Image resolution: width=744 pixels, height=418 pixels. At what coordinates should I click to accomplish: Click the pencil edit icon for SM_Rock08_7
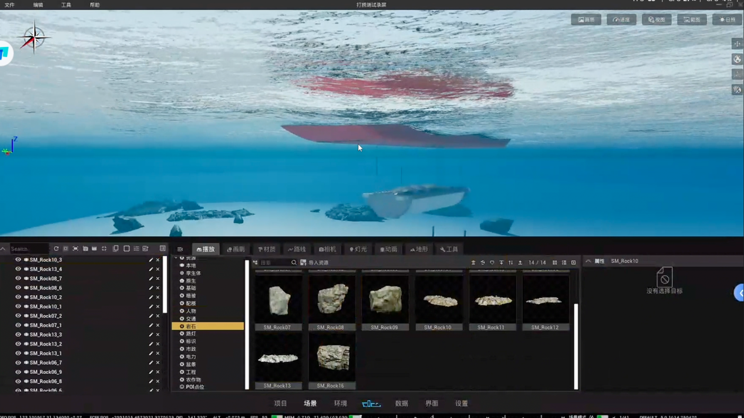(151, 278)
